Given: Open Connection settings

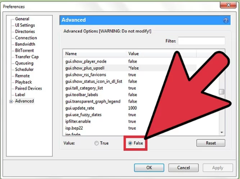Looking at the screenshot, I should point(26,38).
